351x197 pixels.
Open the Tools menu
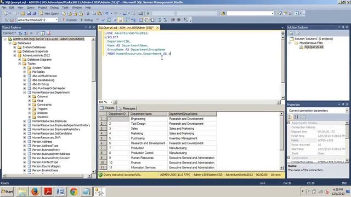pyautogui.click(x=65, y=7)
